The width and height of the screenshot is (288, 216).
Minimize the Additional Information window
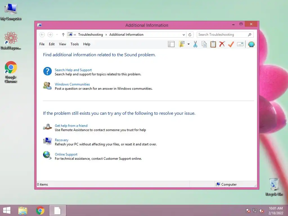(233, 24)
